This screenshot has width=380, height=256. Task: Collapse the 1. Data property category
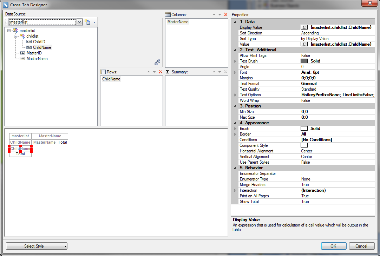(235, 22)
